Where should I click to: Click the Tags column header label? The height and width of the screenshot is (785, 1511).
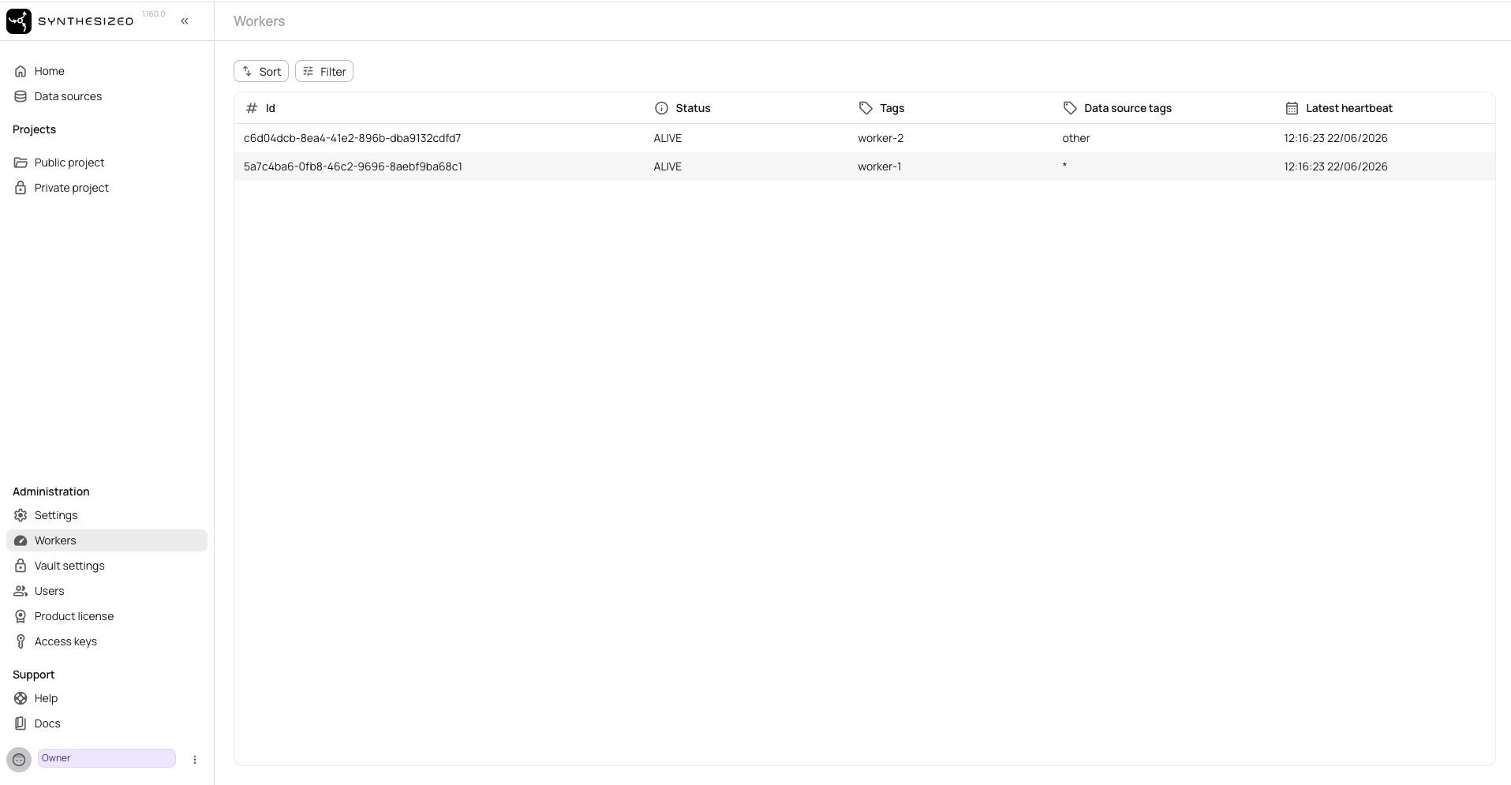click(x=892, y=108)
